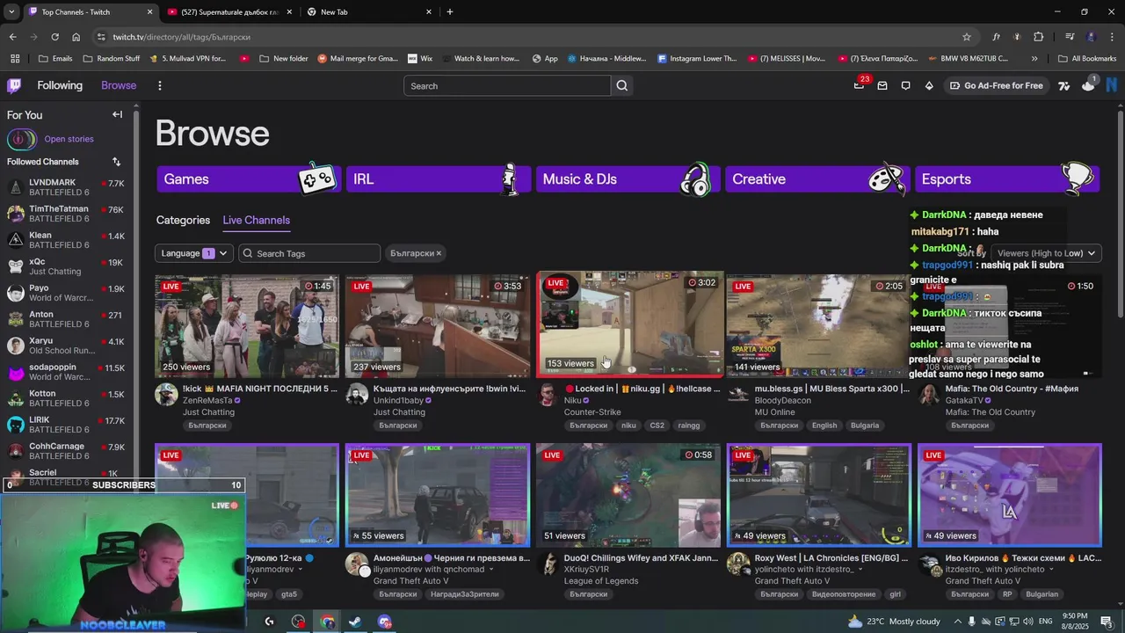Open Chrome extensions puzzle icon
The width and height of the screenshot is (1125, 633).
pyautogui.click(x=1039, y=37)
